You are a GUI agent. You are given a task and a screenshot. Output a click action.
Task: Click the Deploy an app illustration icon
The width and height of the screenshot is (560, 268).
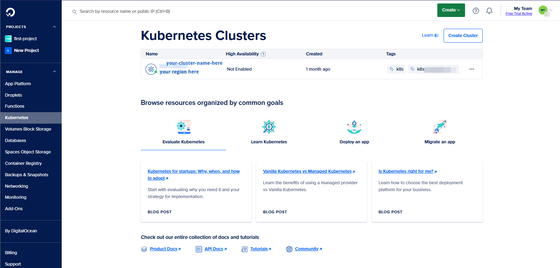point(355,127)
